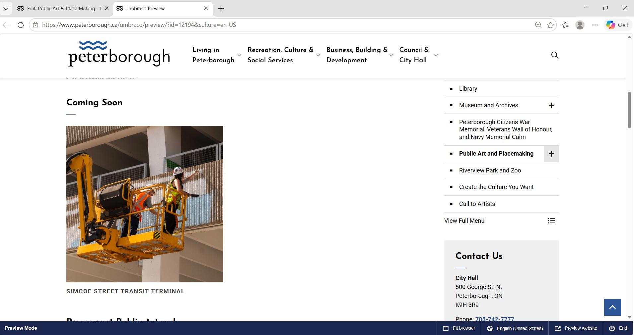The image size is (634, 335).
Task: Expand the Public Art and Placemaking submenu
Action: point(551,154)
